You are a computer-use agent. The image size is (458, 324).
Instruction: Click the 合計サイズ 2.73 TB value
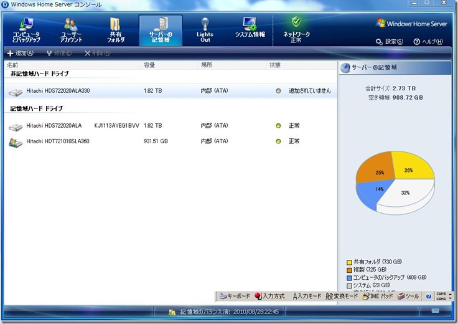point(404,88)
